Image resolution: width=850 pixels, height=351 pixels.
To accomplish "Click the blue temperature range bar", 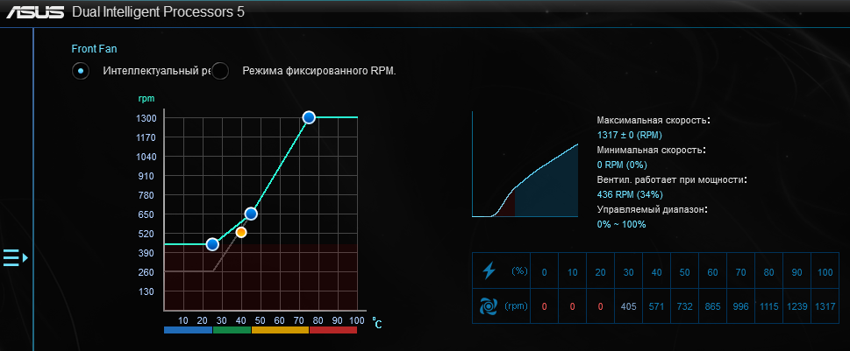I will click(188, 330).
